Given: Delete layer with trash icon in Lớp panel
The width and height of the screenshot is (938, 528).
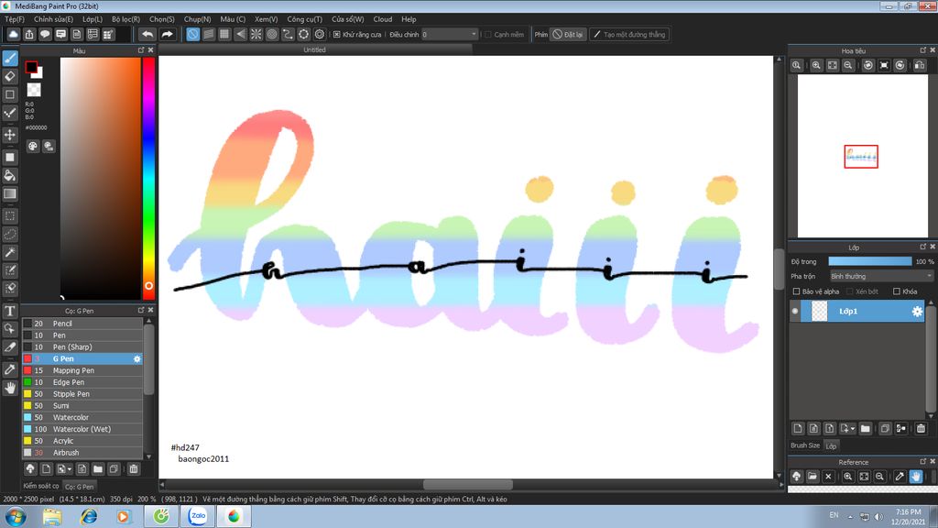Looking at the screenshot, I should pos(921,428).
